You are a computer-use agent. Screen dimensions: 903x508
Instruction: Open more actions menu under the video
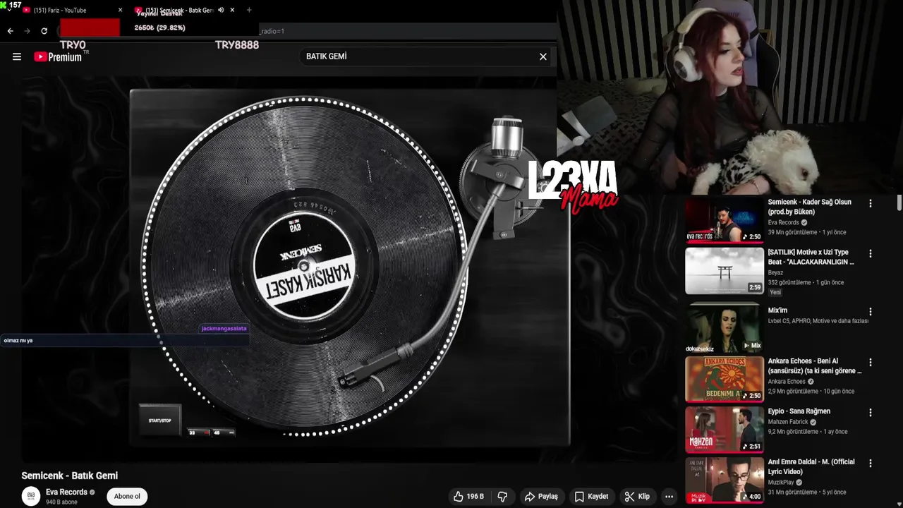(669, 497)
